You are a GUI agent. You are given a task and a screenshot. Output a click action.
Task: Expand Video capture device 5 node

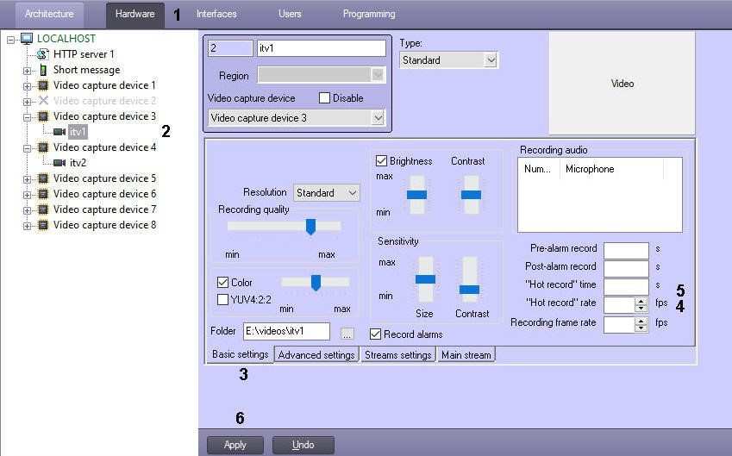tap(27, 179)
